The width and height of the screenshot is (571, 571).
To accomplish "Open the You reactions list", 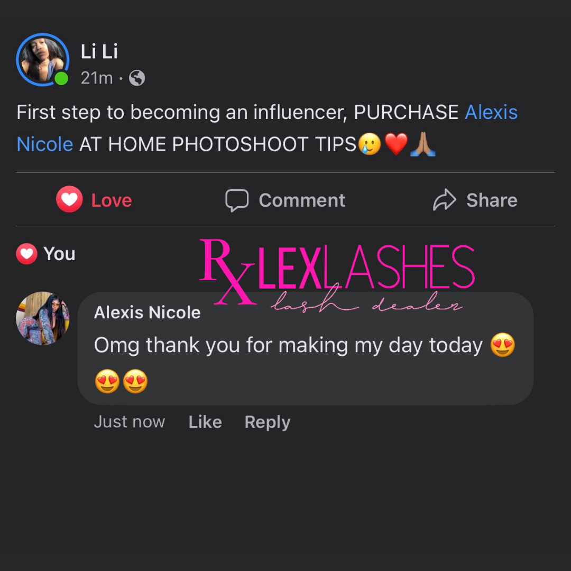I will 59,254.
